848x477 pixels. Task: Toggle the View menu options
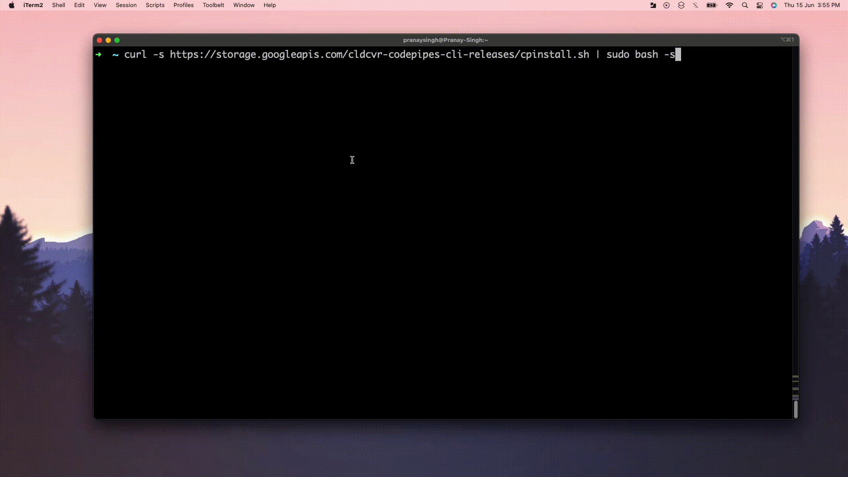[100, 5]
